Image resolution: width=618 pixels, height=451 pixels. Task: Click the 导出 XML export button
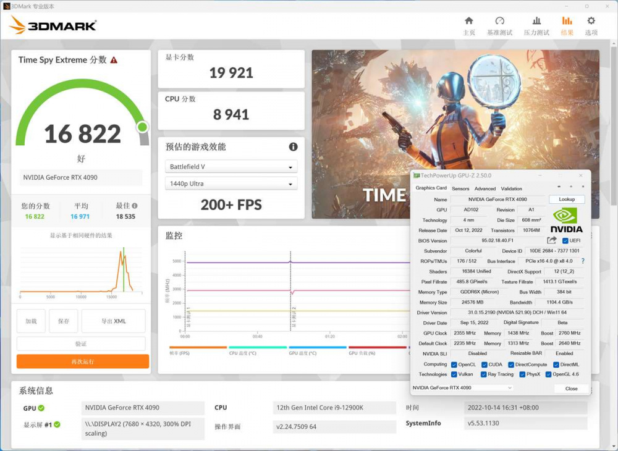(x=114, y=321)
